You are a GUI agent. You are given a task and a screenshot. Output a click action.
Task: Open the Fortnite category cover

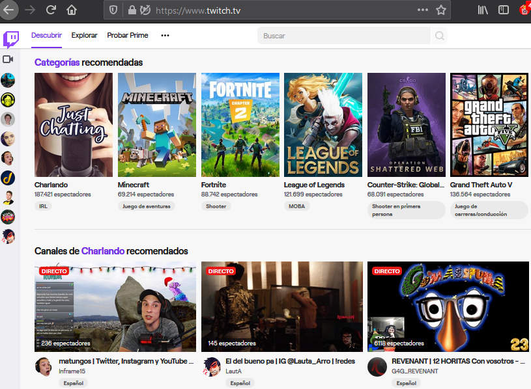click(x=240, y=125)
